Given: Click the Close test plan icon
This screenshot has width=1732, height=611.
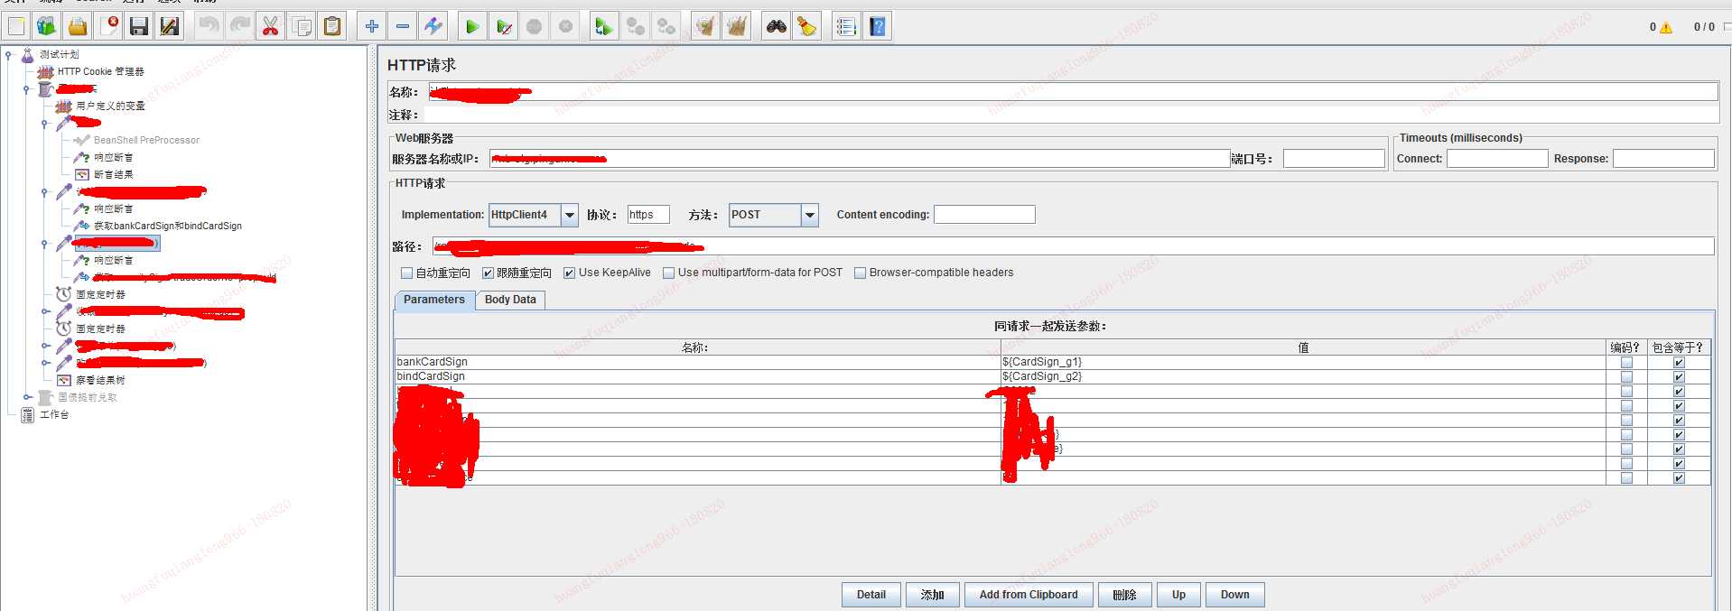Looking at the screenshot, I should (109, 27).
